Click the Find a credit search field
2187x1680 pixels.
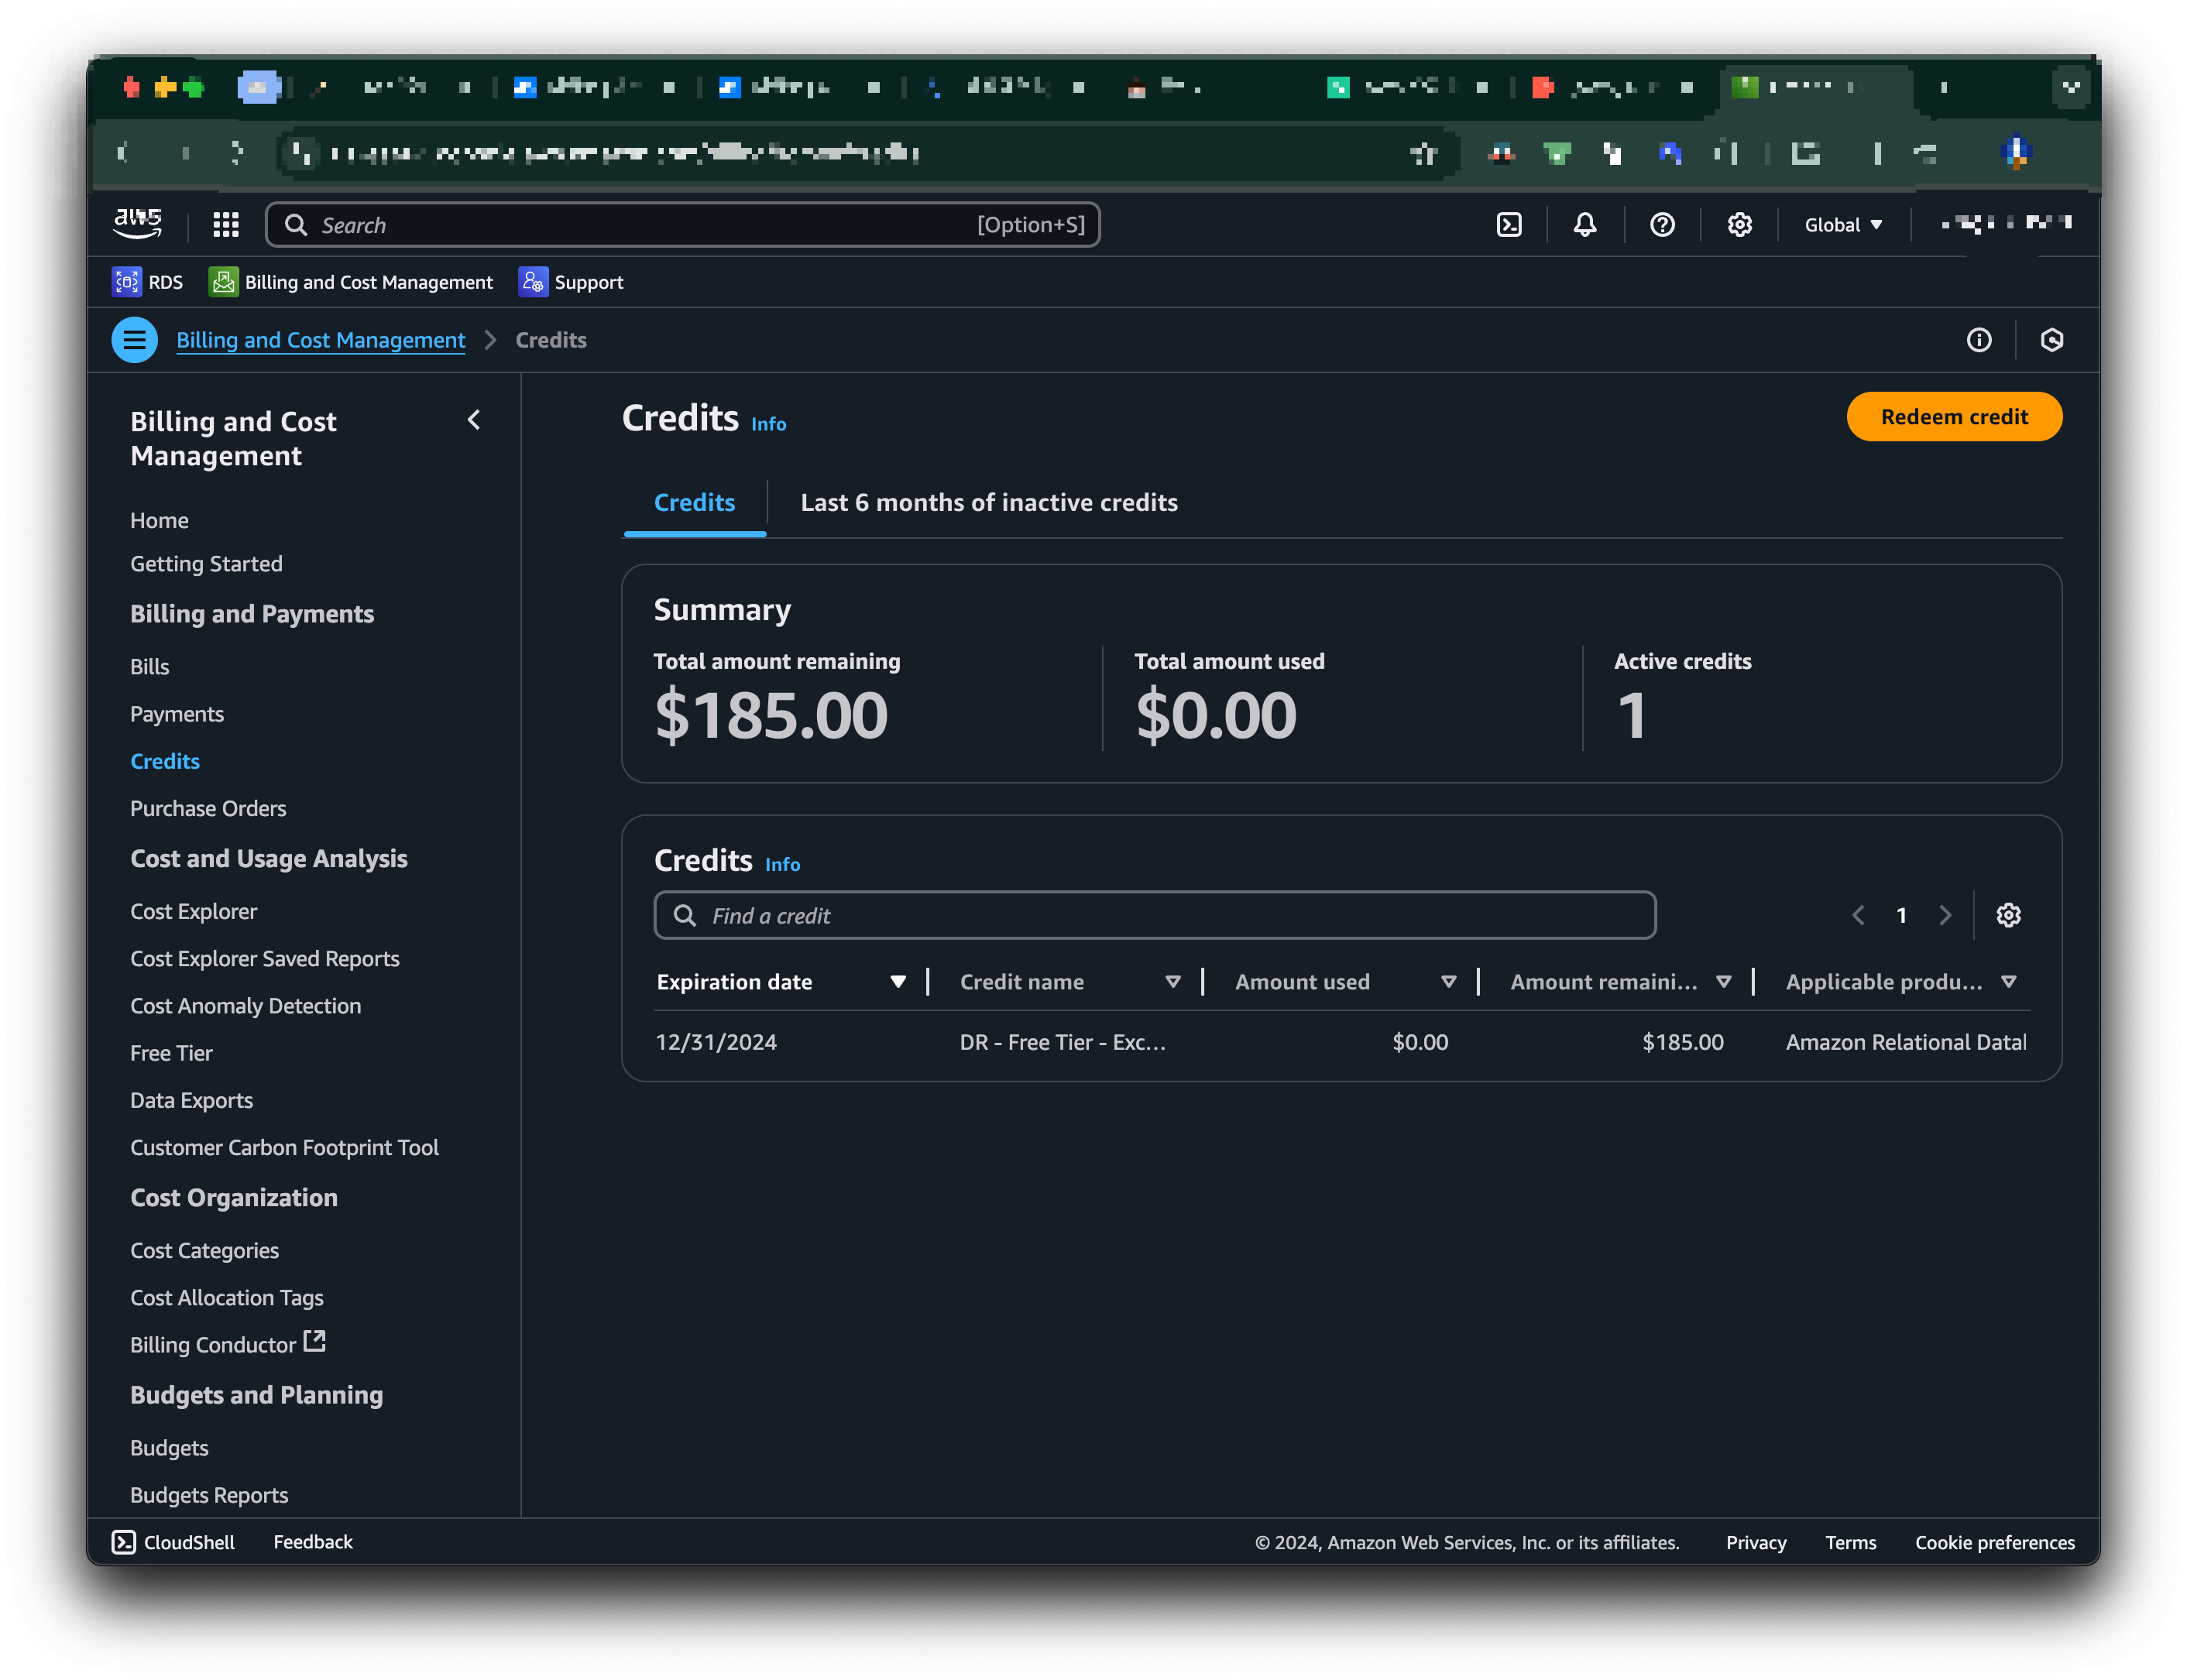1155,915
